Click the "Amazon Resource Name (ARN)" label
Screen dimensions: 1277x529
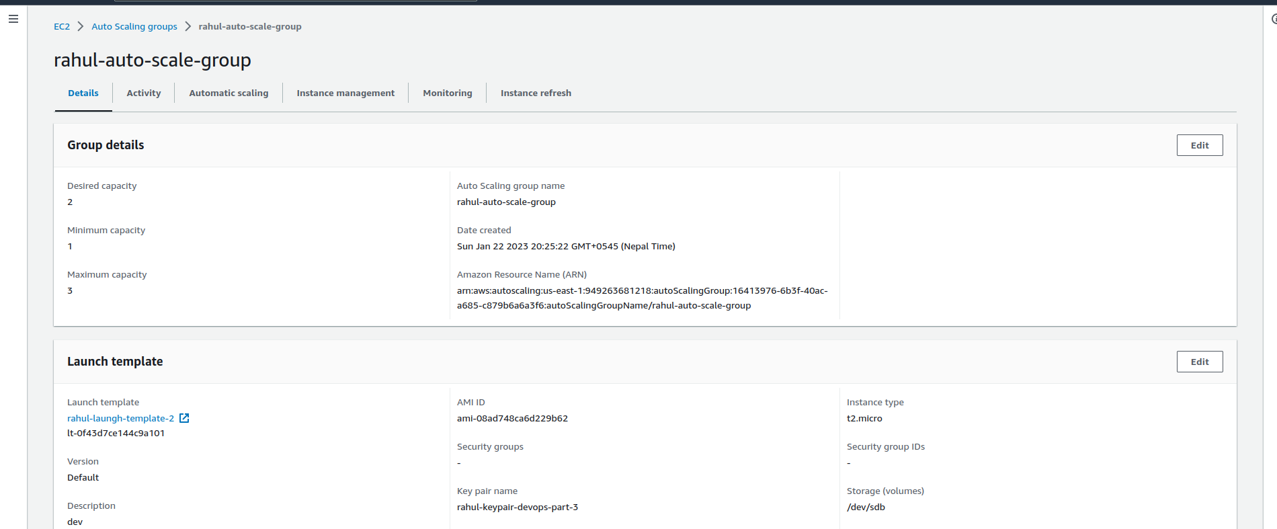point(522,274)
